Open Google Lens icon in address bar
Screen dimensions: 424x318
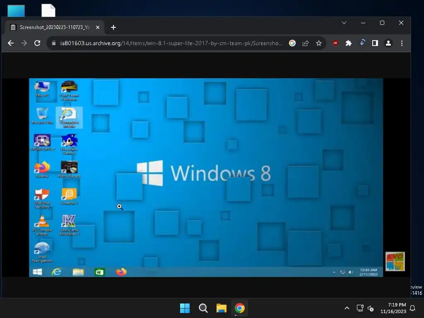pyautogui.click(x=292, y=43)
